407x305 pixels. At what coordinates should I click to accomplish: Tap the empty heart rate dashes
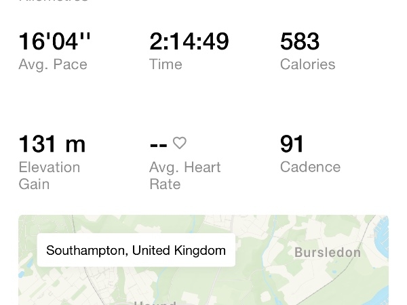(x=158, y=145)
